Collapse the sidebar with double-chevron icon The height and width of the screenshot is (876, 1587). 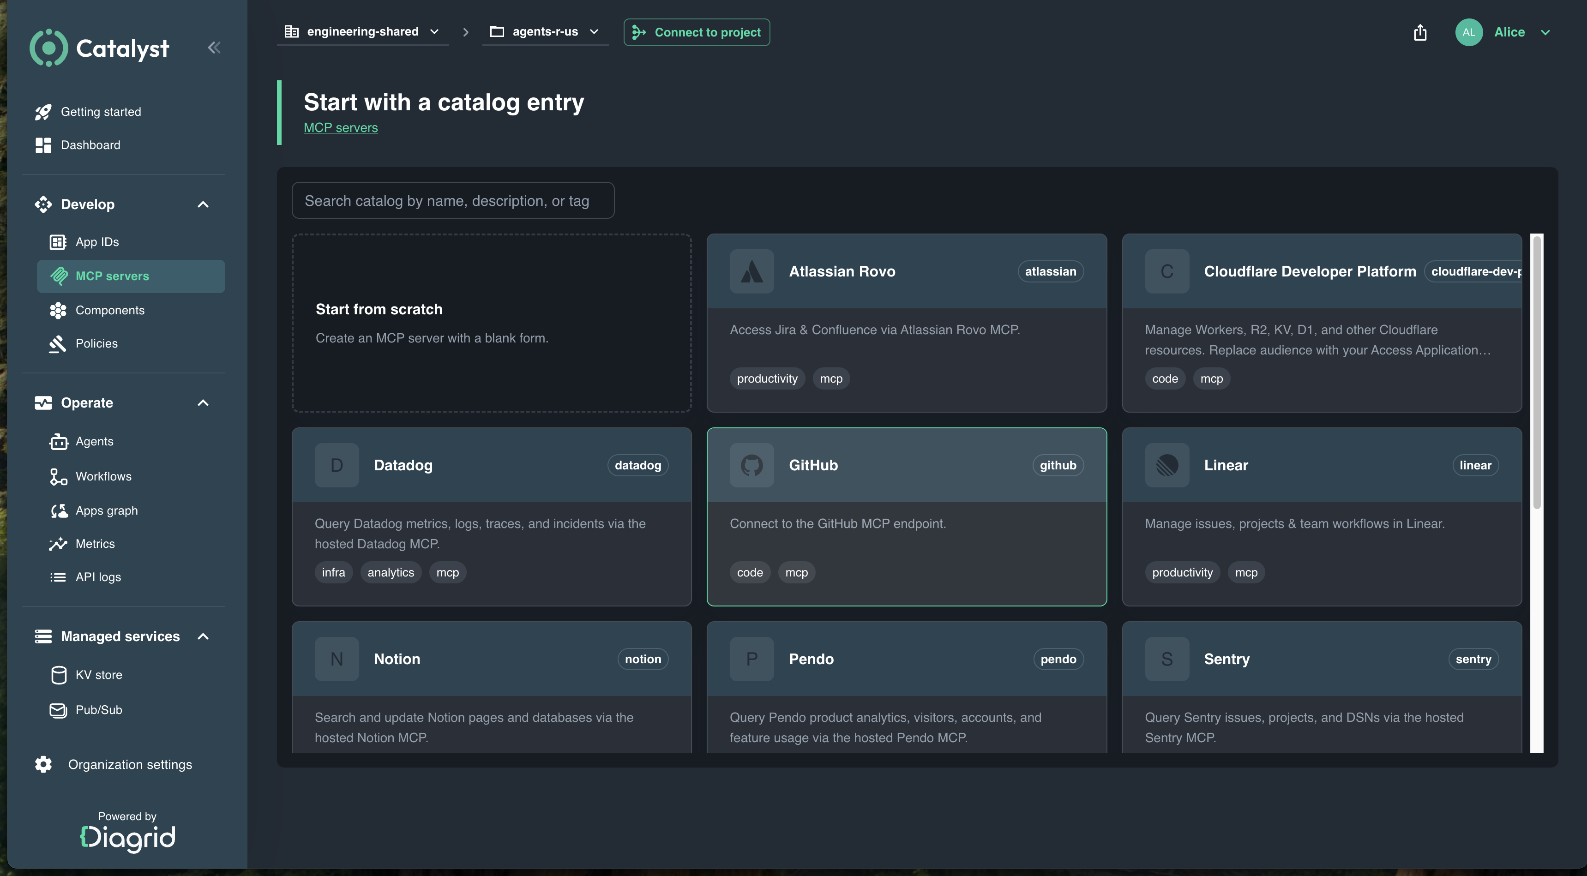[214, 48]
